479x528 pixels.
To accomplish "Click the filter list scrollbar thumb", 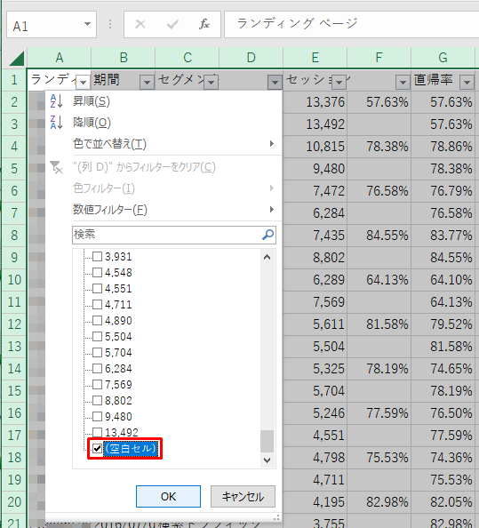I will [267, 441].
